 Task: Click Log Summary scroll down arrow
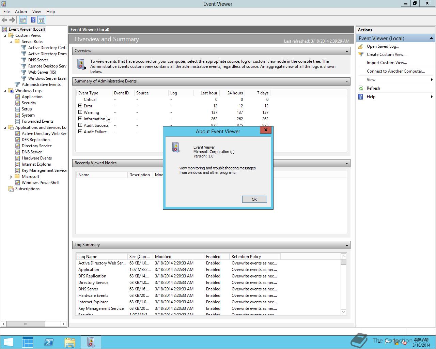(343, 312)
